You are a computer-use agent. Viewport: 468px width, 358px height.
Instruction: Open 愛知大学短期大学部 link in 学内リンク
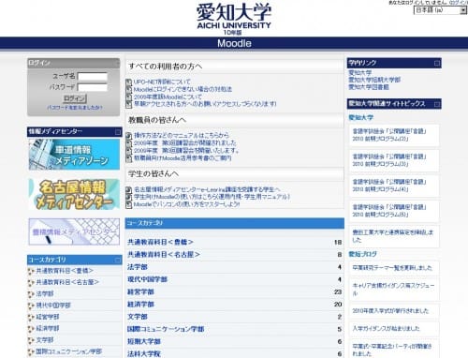[374, 80]
